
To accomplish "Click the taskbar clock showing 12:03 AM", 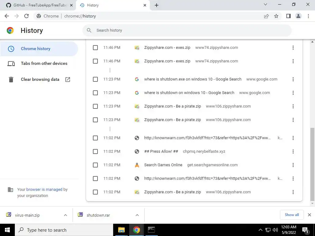I will coord(289,230).
